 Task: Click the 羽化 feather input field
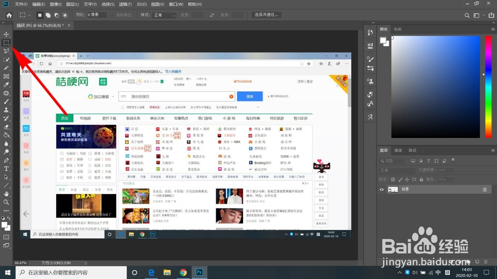97,15
